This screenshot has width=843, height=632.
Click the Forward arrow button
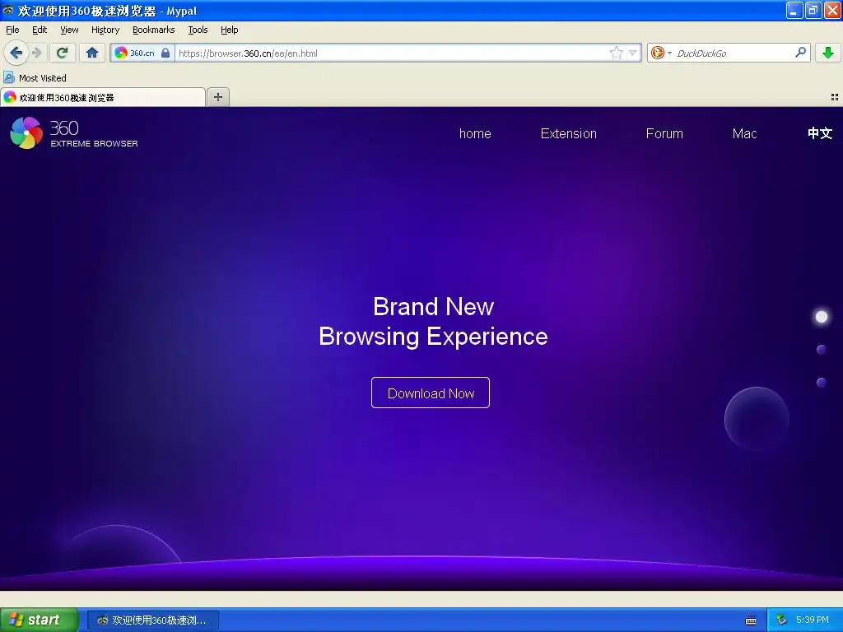coord(36,53)
